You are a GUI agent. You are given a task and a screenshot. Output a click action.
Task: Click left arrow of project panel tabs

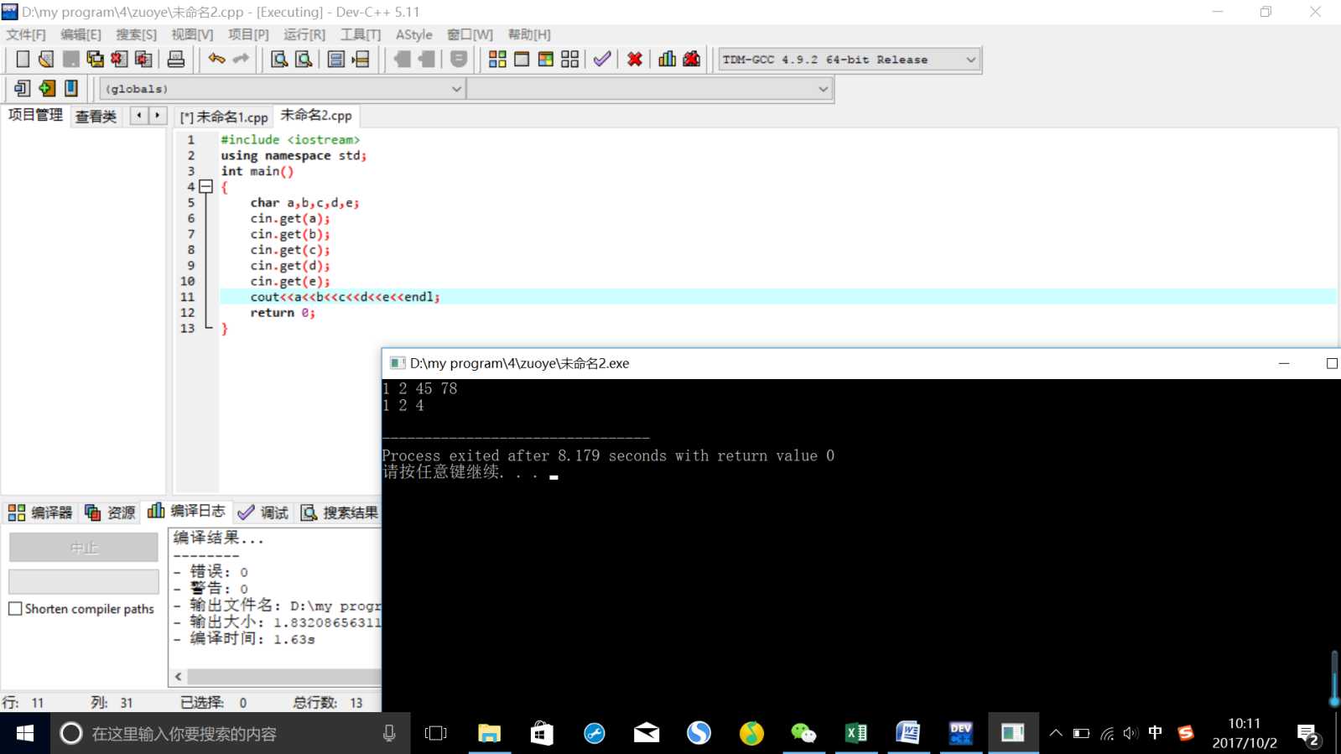tap(139, 116)
